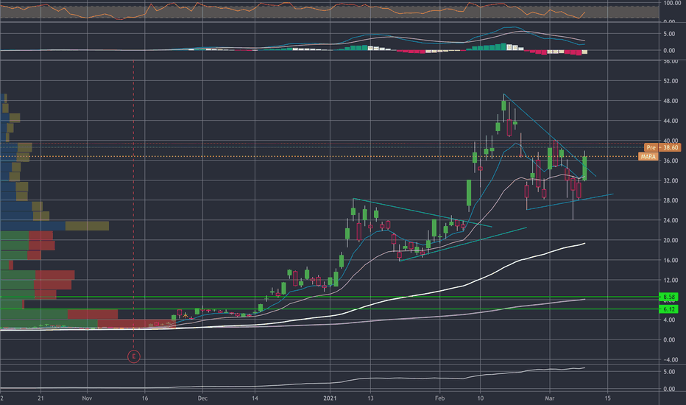Click the 10 date label on time axis

point(481,398)
